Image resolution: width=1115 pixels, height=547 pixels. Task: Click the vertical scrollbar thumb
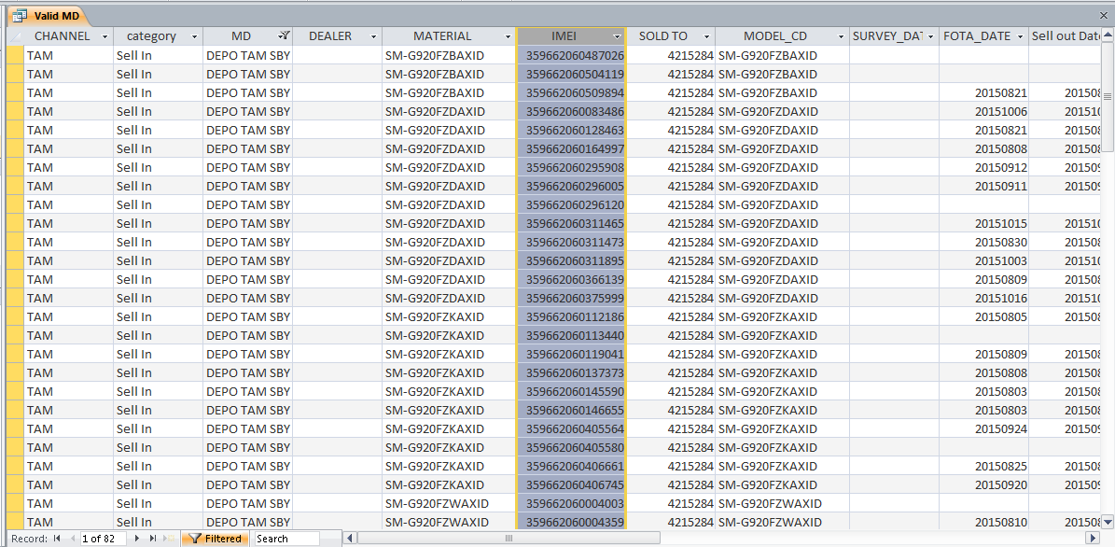pyautogui.click(x=1108, y=96)
